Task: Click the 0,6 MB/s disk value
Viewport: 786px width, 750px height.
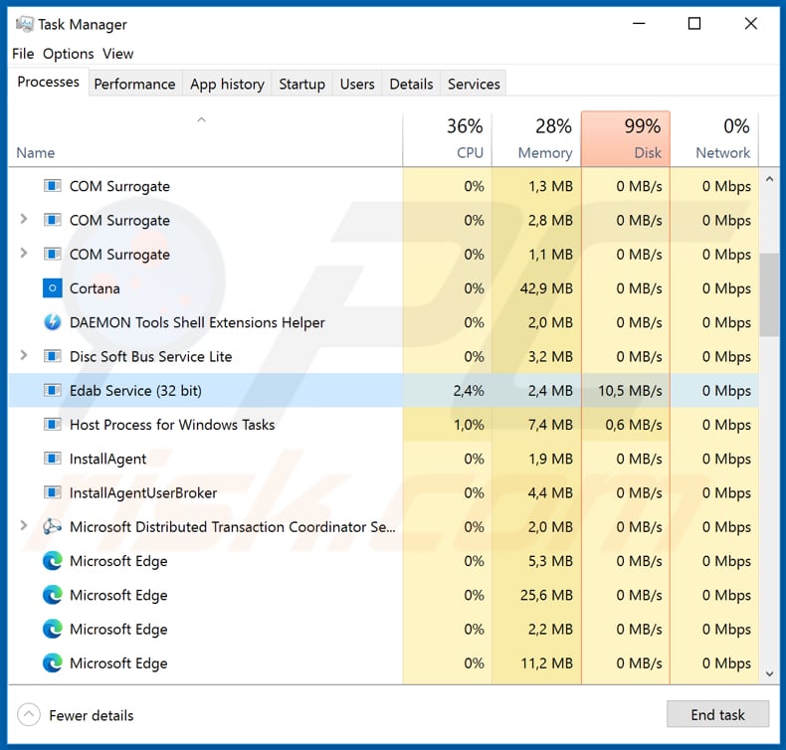Action: (x=634, y=425)
